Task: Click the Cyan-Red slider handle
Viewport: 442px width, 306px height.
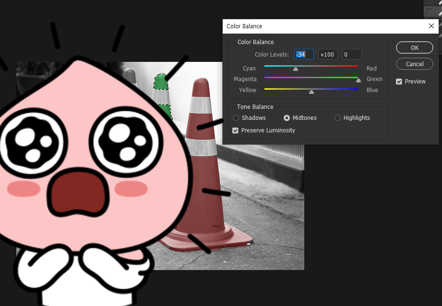Action: (296, 69)
